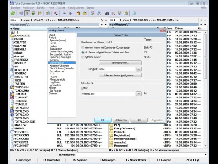Select 'Kopieren/Löschen' in settings tree

pos(59,66)
